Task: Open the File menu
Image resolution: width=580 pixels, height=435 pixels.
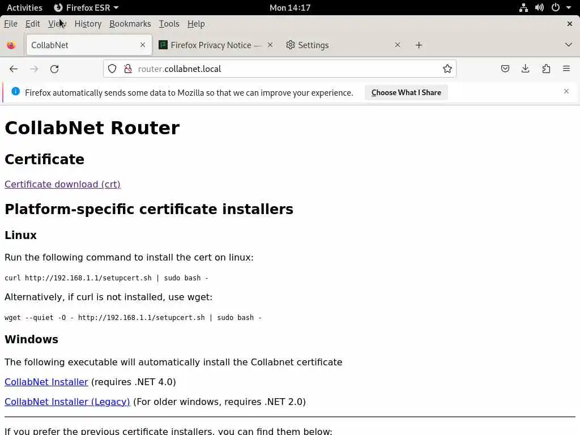Action: [x=11, y=24]
